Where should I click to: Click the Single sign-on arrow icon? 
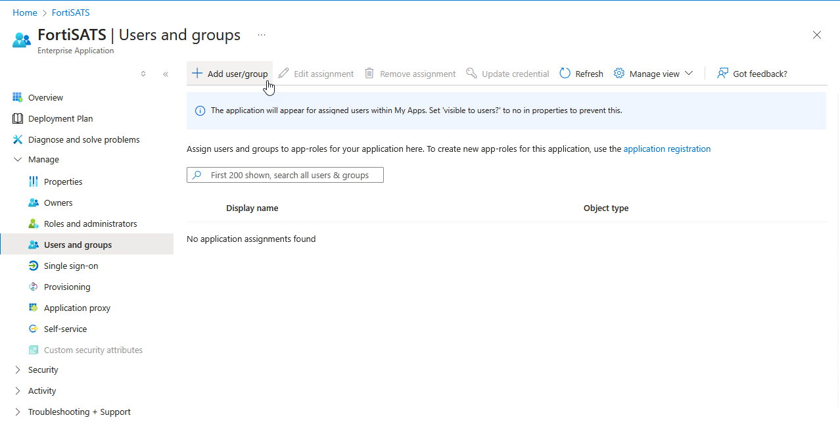tap(34, 266)
